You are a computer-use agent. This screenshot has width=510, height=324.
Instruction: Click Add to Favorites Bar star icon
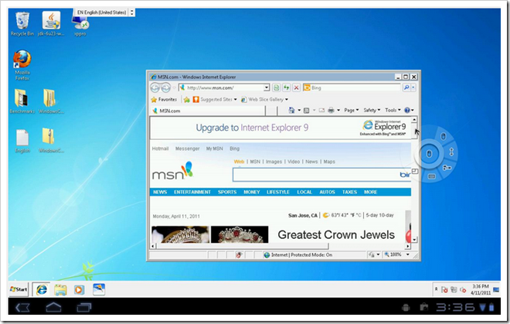pos(187,99)
